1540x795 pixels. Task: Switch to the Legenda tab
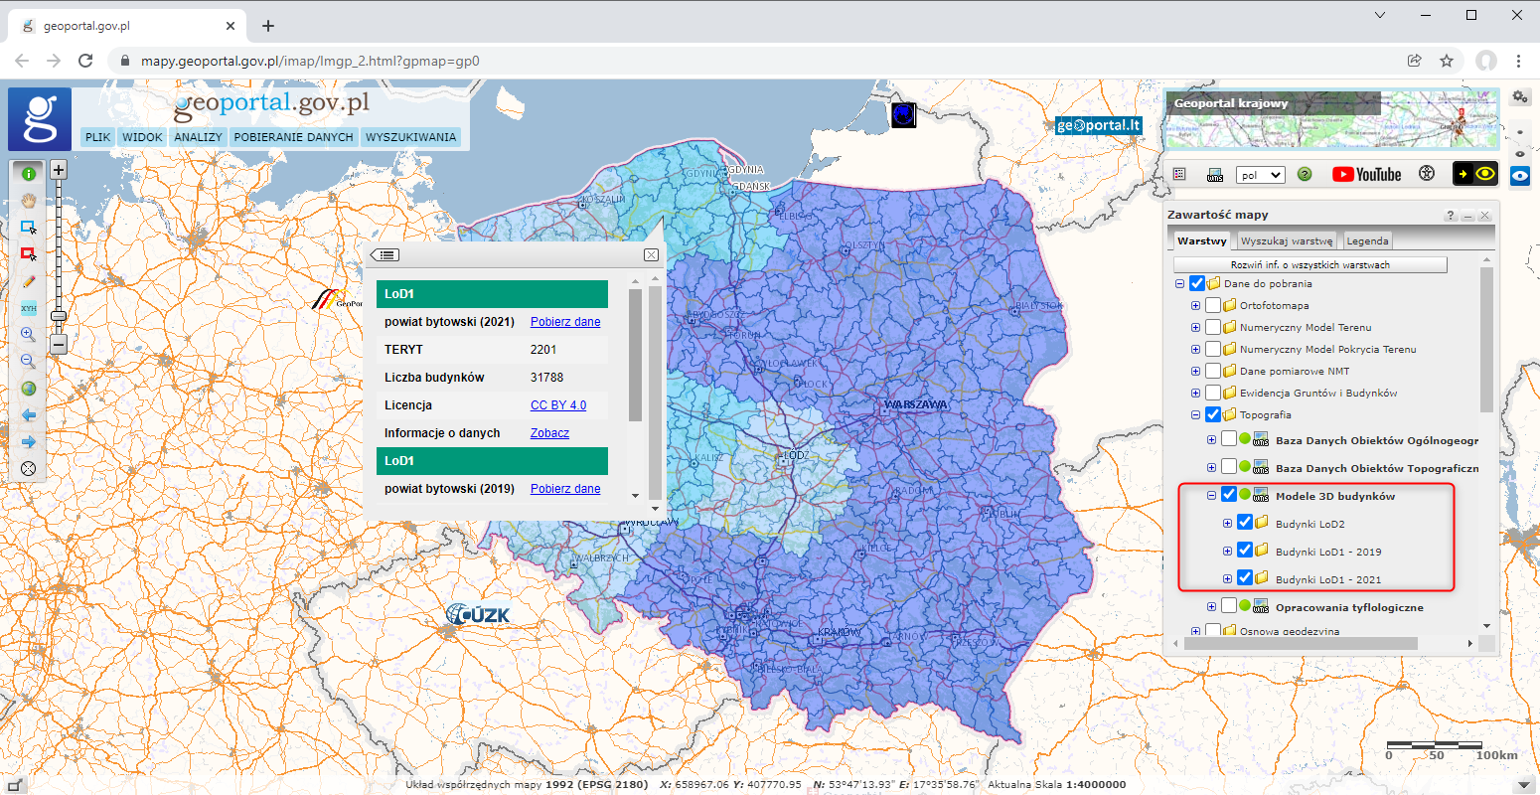pyautogui.click(x=1367, y=241)
